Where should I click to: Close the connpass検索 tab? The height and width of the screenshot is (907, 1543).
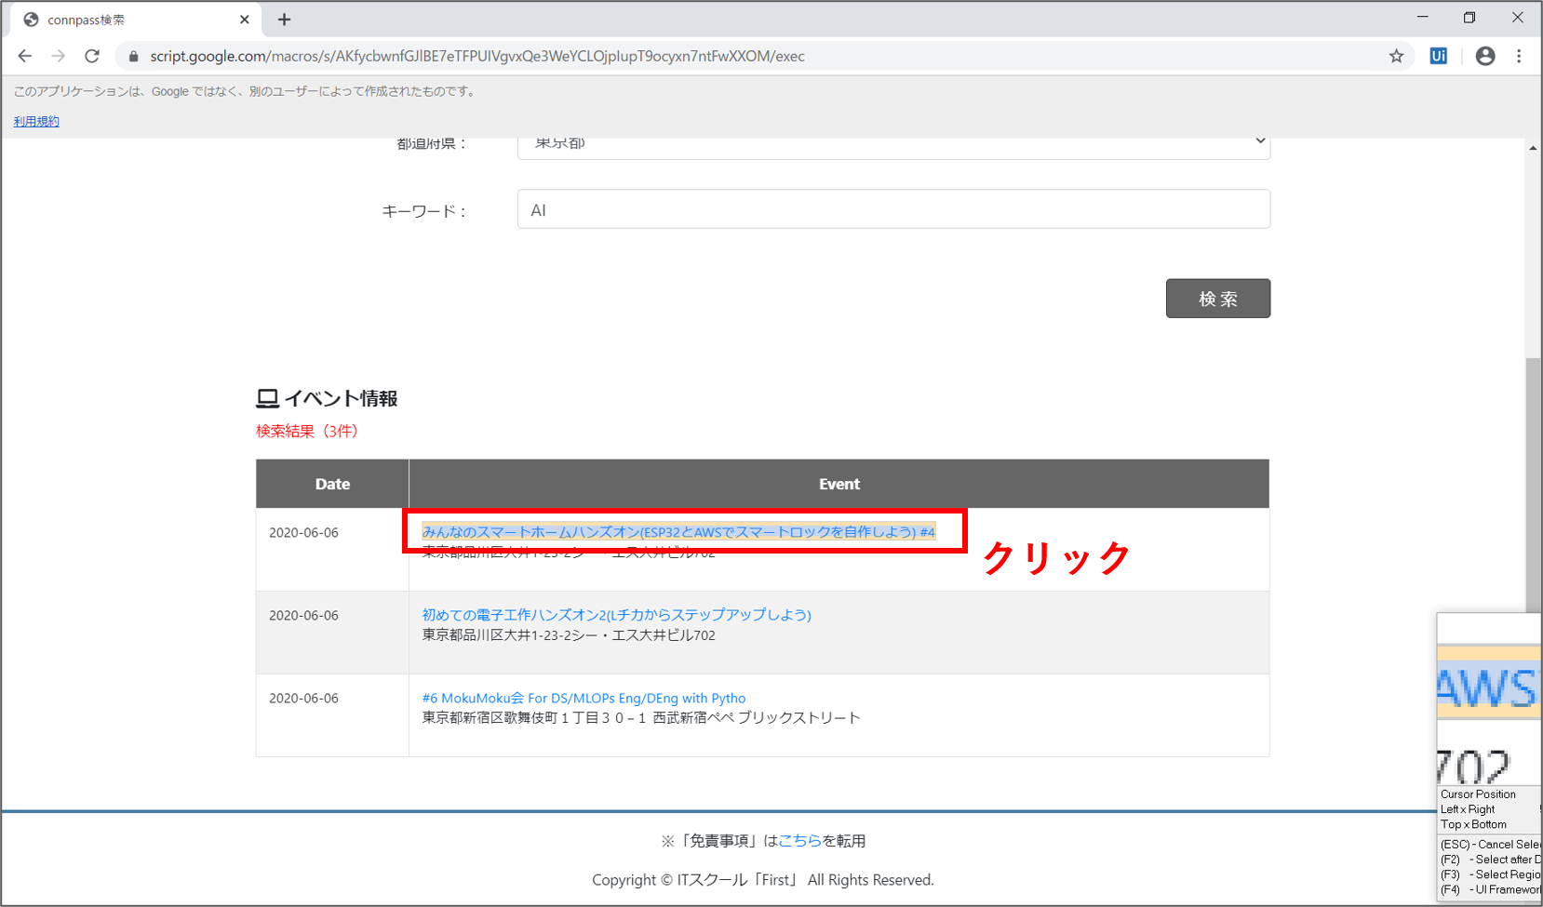pos(245,20)
